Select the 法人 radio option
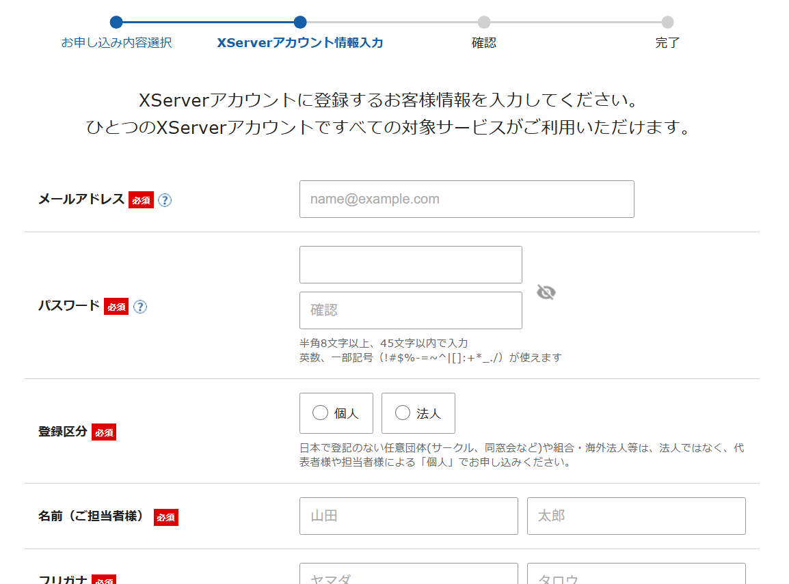 (x=418, y=413)
